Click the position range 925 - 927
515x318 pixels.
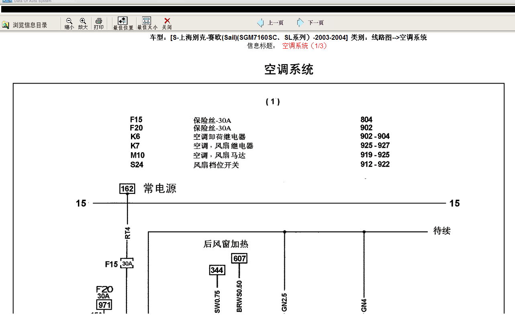click(x=375, y=145)
